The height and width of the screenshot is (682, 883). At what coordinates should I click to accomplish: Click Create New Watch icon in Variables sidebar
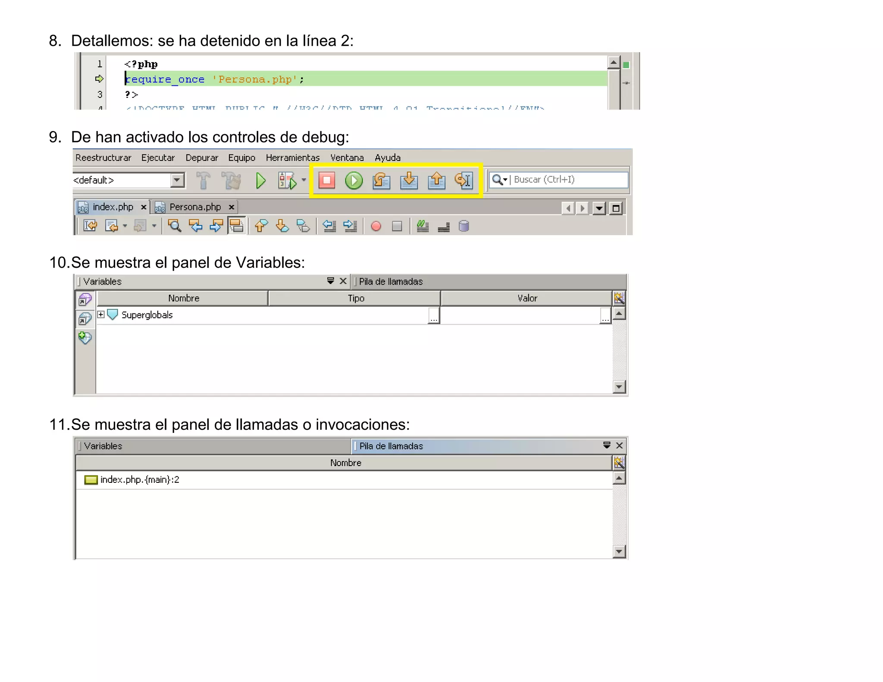pyautogui.click(x=85, y=338)
